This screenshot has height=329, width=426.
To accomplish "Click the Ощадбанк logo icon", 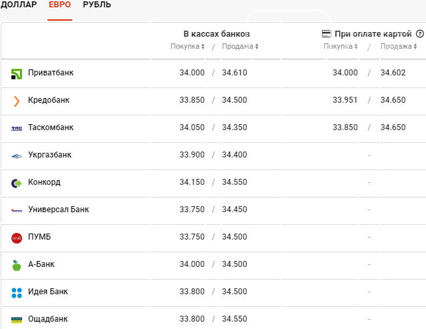I will click(x=17, y=320).
